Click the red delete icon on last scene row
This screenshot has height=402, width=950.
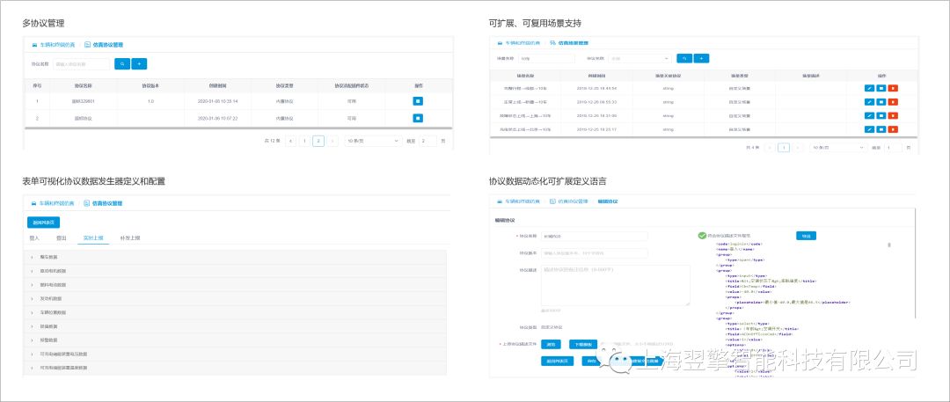(x=892, y=129)
